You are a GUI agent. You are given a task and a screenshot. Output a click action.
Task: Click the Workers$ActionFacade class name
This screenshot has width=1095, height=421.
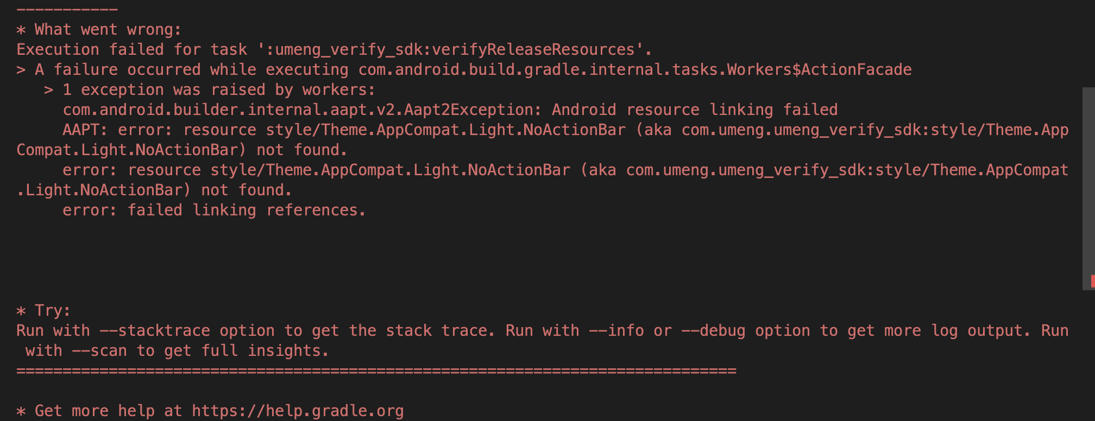(819, 69)
